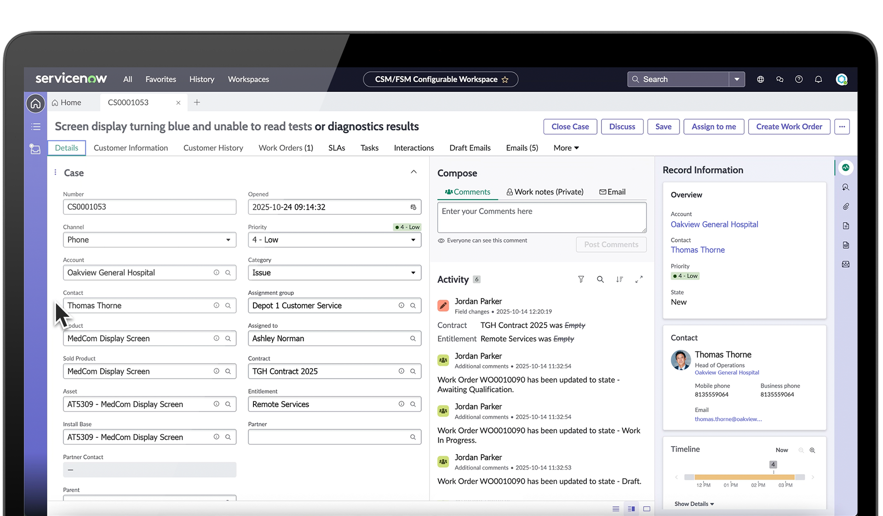The height and width of the screenshot is (516, 883).
Task: Open the Opened date calendar picker icon
Action: pyautogui.click(x=413, y=207)
